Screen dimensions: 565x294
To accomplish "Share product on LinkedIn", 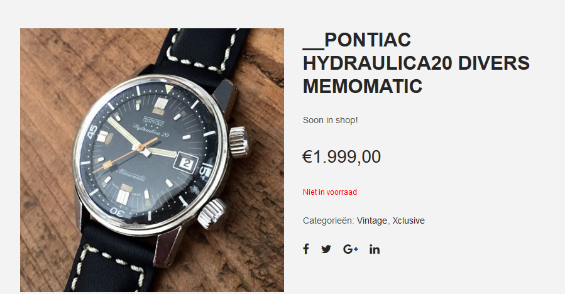I will [375, 249].
